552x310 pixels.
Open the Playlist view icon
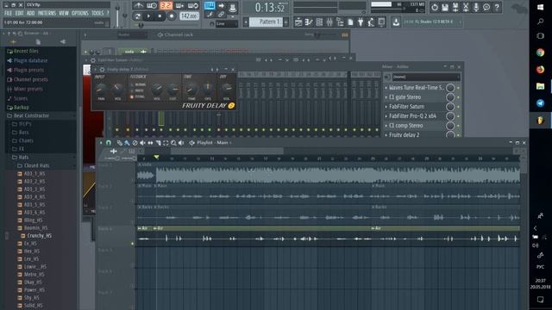pos(298,22)
